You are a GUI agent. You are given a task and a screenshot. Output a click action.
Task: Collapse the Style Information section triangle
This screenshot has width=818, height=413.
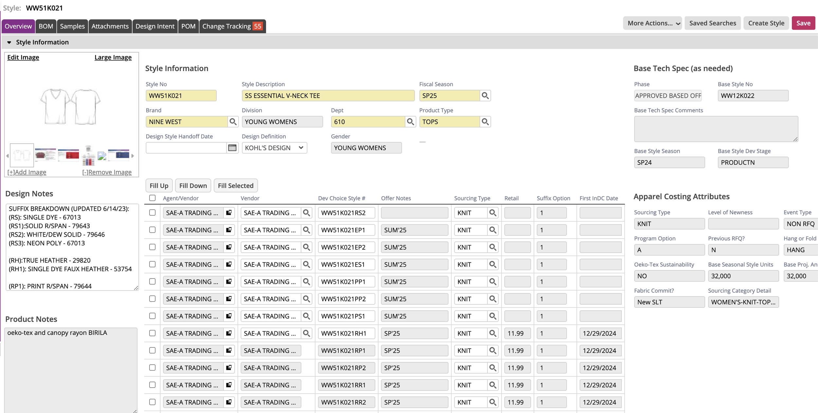point(9,42)
